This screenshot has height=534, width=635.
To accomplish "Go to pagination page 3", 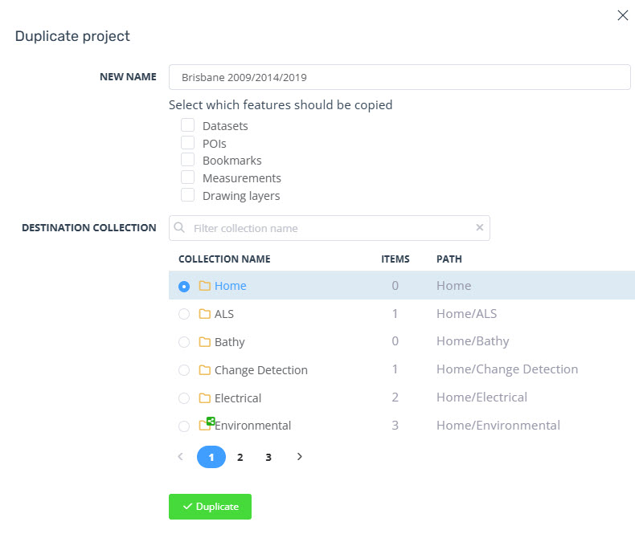I will click(268, 457).
